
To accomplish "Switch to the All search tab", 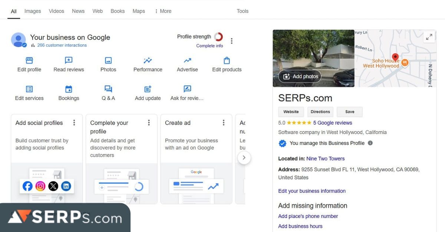I will (x=14, y=11).
